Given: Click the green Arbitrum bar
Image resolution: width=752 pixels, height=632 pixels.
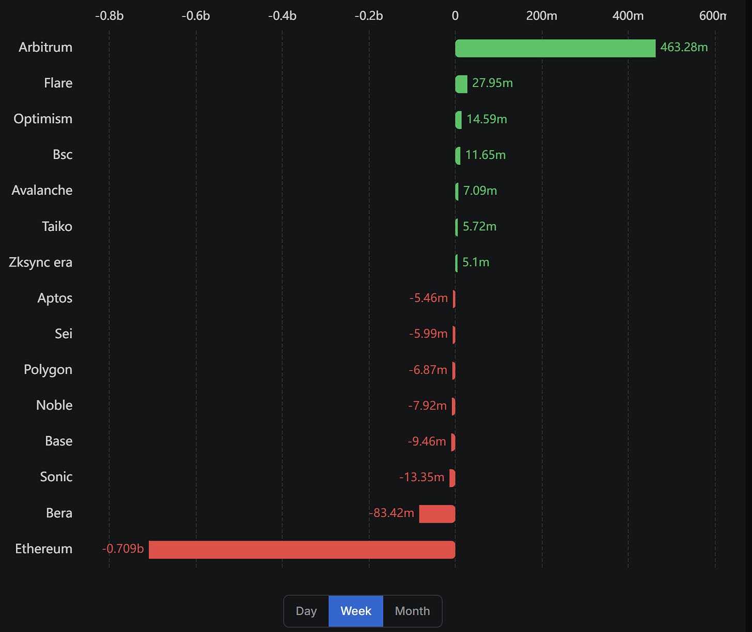Looking at the screenshot, I should [555, 48].
